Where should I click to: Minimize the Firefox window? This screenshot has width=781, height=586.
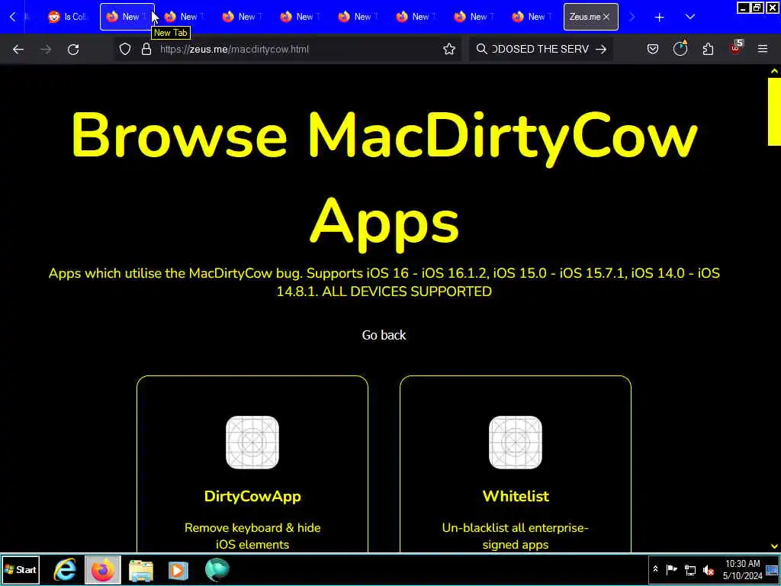click(x=744, y=8)
